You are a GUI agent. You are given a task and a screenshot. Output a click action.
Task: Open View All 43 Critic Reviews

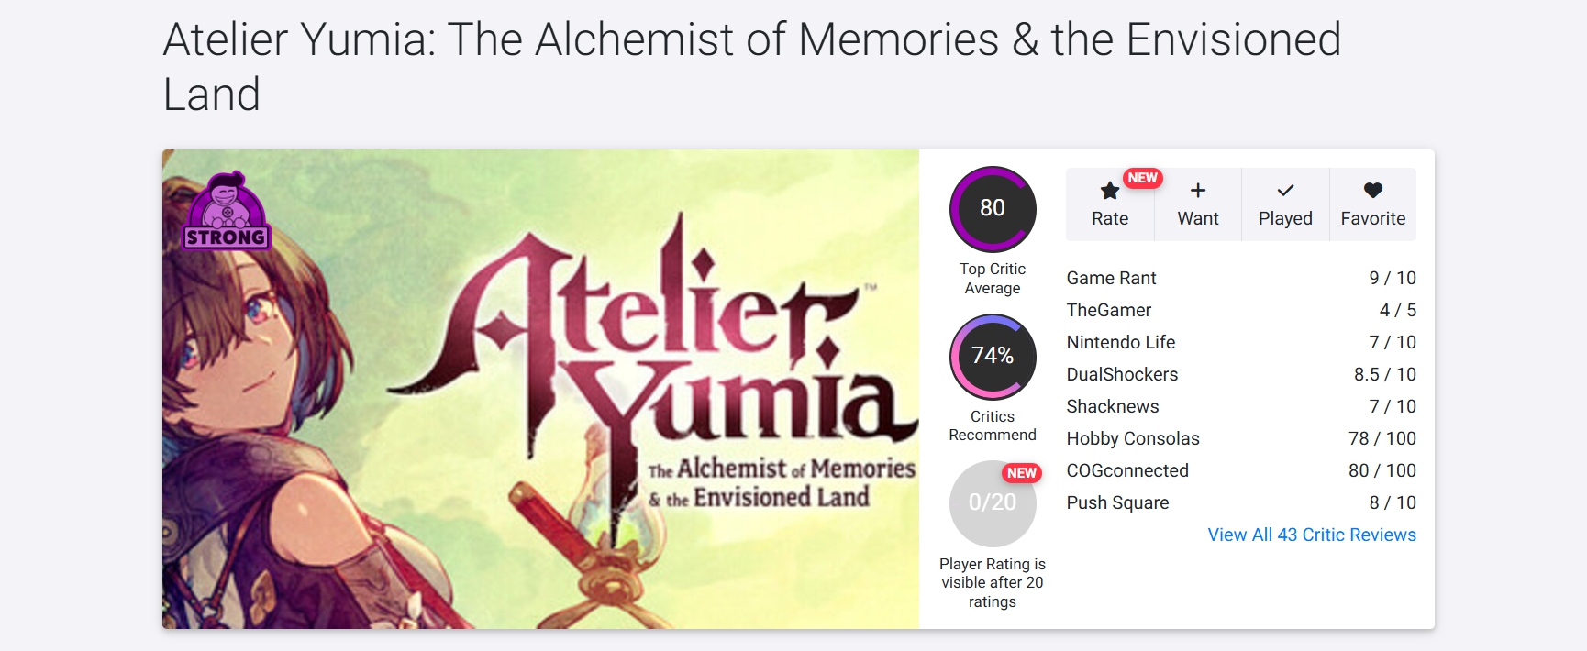pyautogui.click(x=1311, y=535)
